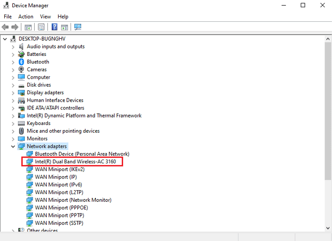The width and height of the screenshot is (332, 241).
Task: Select the Cameras category icon
Action: point(21,70)
